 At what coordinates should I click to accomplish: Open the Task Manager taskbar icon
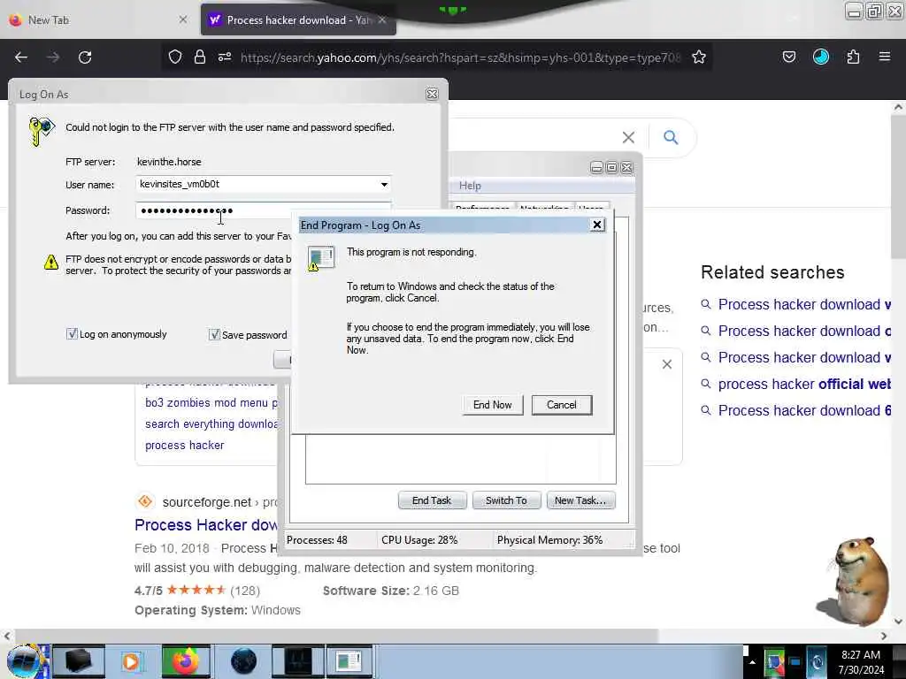[x=297, y=661]
